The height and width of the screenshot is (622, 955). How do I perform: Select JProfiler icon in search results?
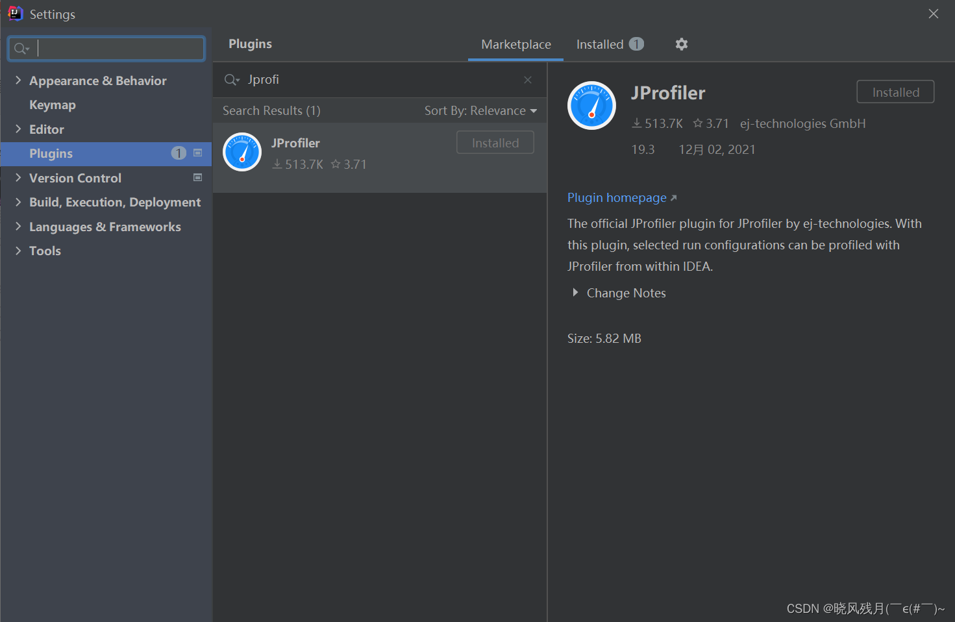pyautogui.click(x=242, y=152)
